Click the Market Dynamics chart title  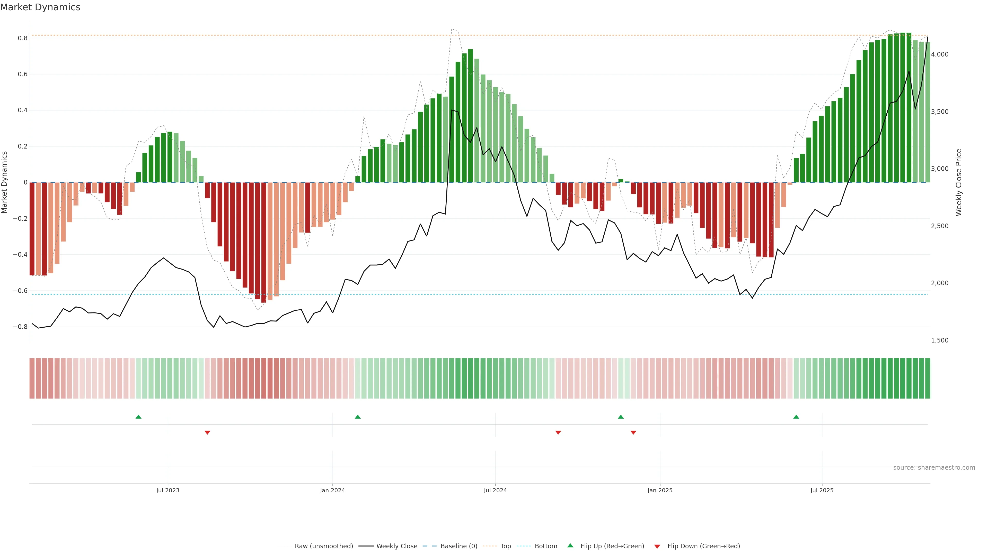(x=40, y=7)
